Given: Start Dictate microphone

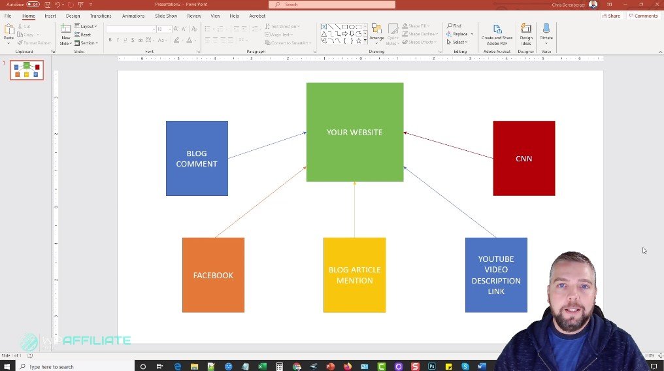Looking at the screenshot, I should 546,33.
